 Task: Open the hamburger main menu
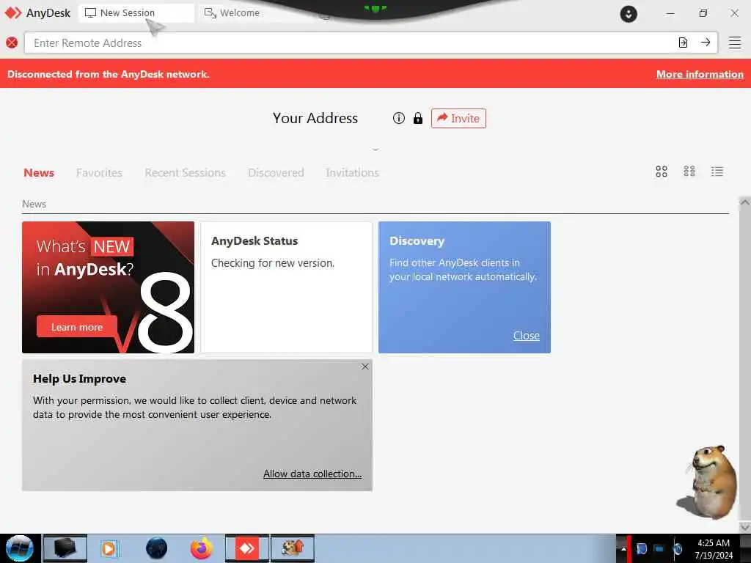coord(735,43)
